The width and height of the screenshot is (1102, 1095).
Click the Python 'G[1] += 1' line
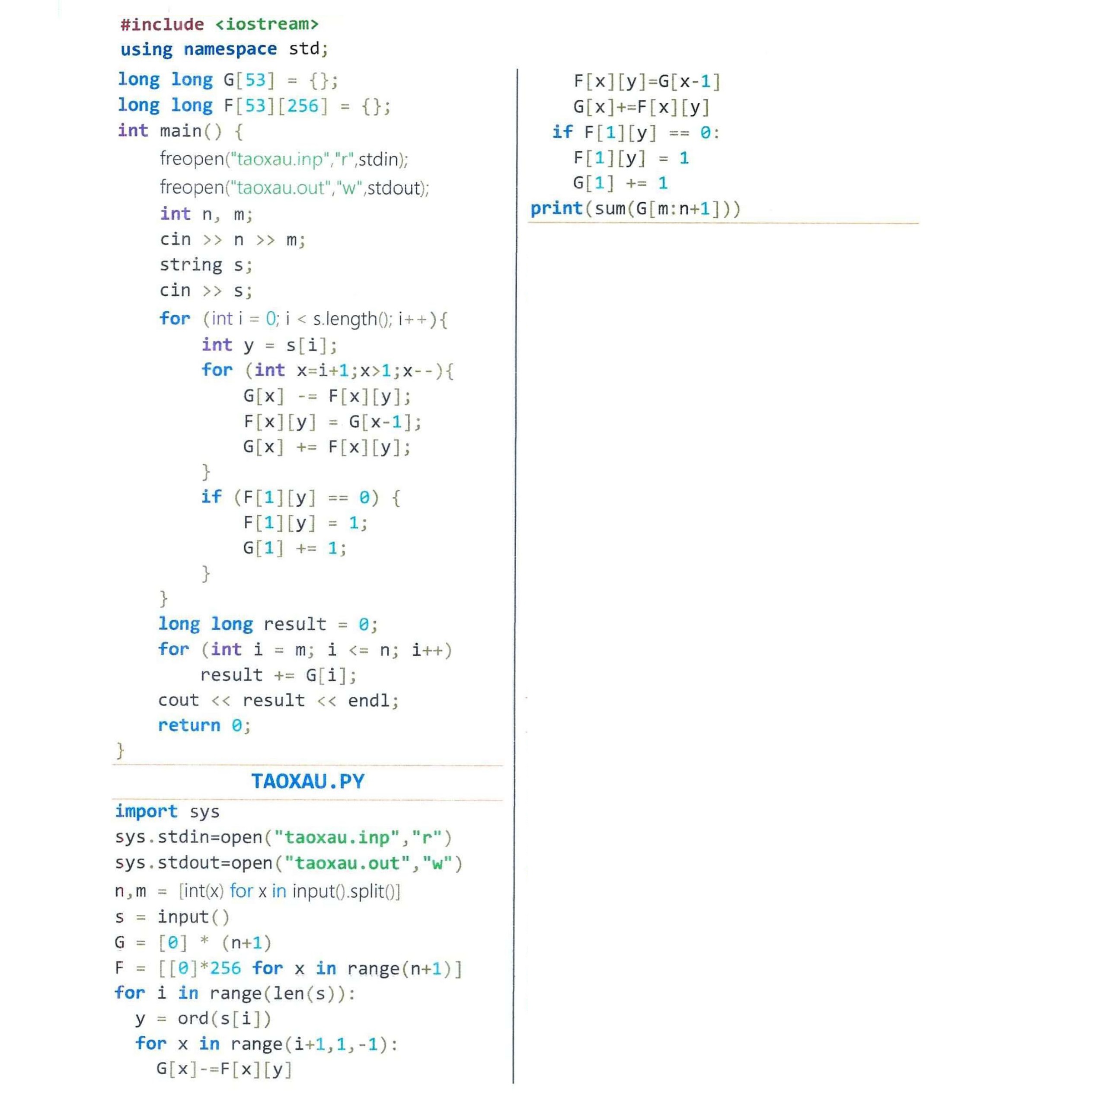(620, 184)
